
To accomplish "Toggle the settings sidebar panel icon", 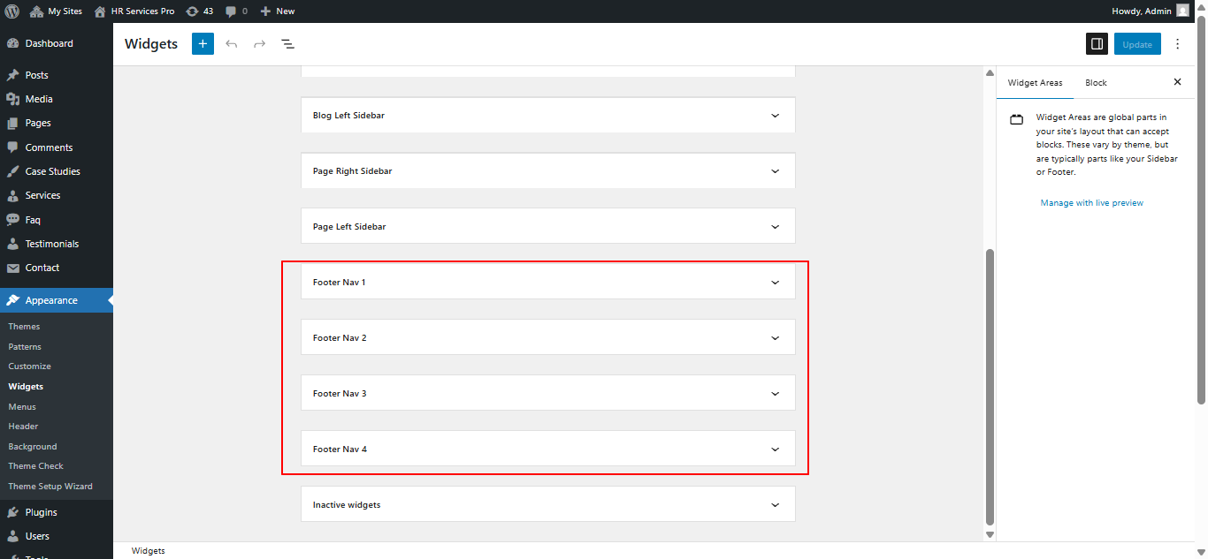I will [1097, 43].
